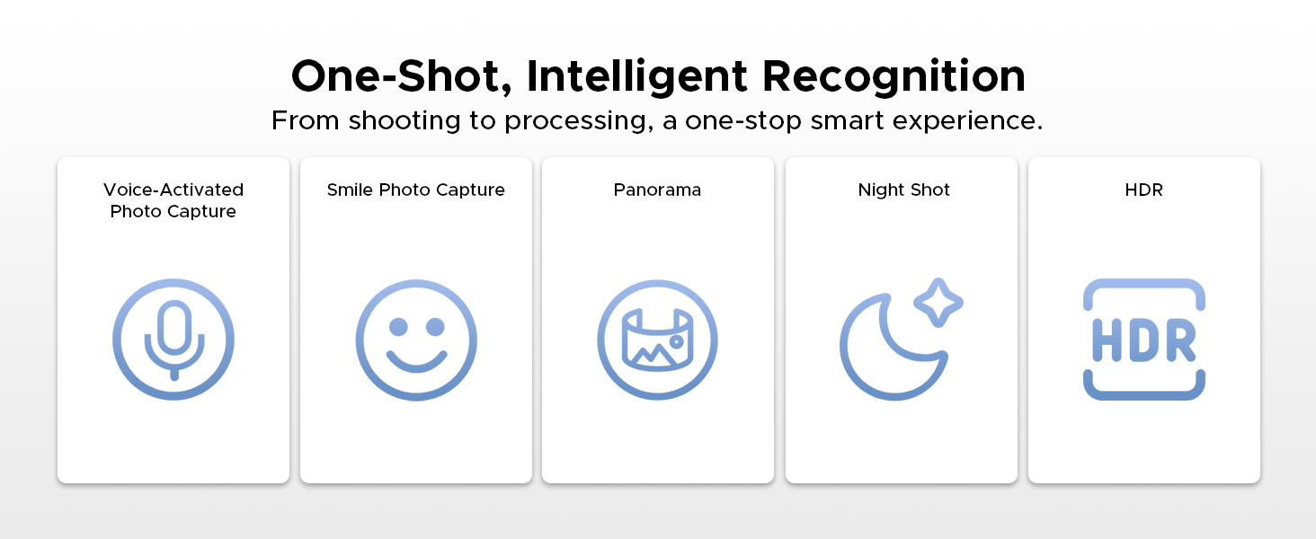Open the Voice-Activated Photo Capture card
The height and width of the screenshot is (539, 1316).
173,320
